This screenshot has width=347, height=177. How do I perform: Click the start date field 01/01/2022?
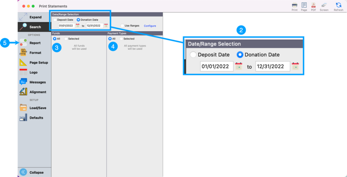point(66,26)
